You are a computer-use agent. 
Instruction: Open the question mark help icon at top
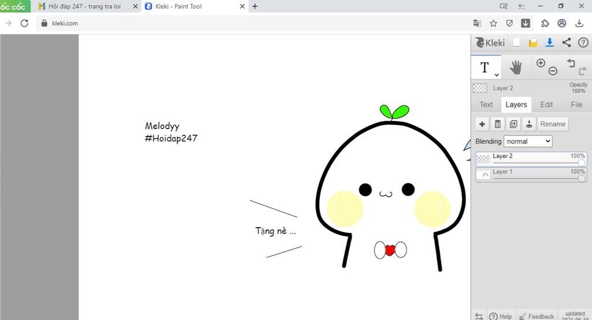(583, 43)
